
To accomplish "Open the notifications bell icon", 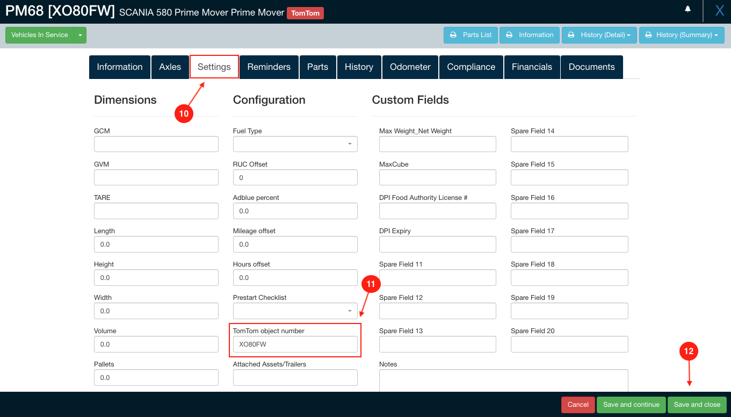I will [x=687, y=10].
